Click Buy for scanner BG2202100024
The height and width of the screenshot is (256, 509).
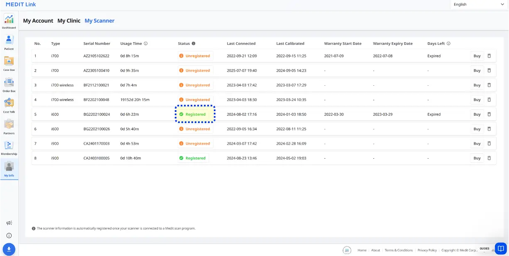[x=477, y=114]
